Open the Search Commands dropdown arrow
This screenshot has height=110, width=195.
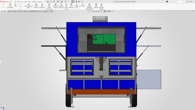(x=185, y=2)
